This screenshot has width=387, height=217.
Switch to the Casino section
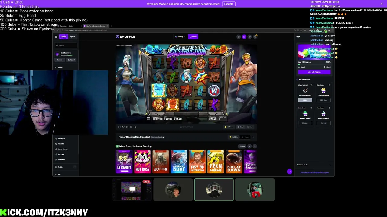coord(63,37)
